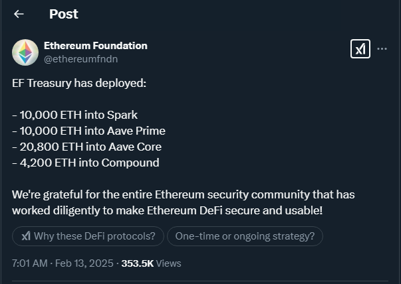
Task: Click the "EF Treasury has deployed:" line
Action: [x=78, y=84]
